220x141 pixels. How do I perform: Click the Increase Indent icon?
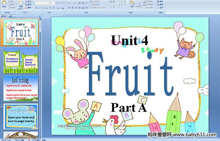(x=82, y=3)
